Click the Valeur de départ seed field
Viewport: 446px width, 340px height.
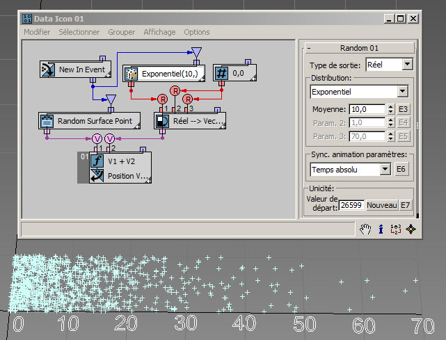(351, 205)
